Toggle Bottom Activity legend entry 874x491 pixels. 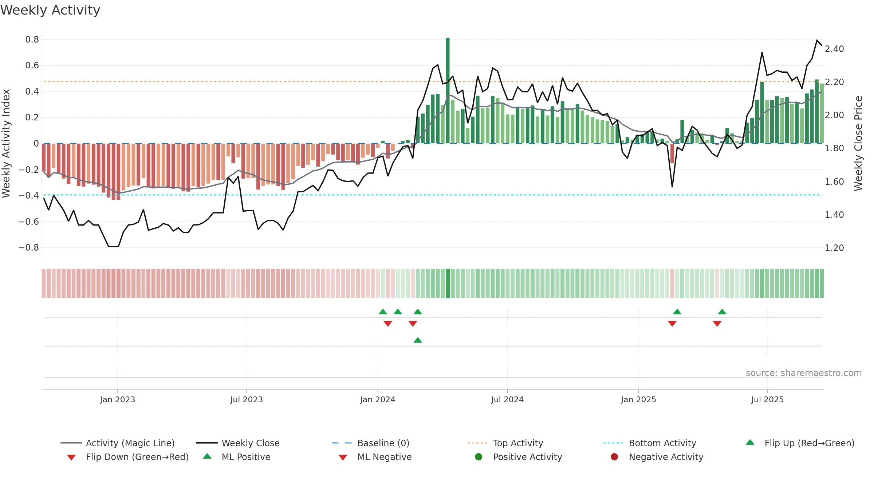650,443
